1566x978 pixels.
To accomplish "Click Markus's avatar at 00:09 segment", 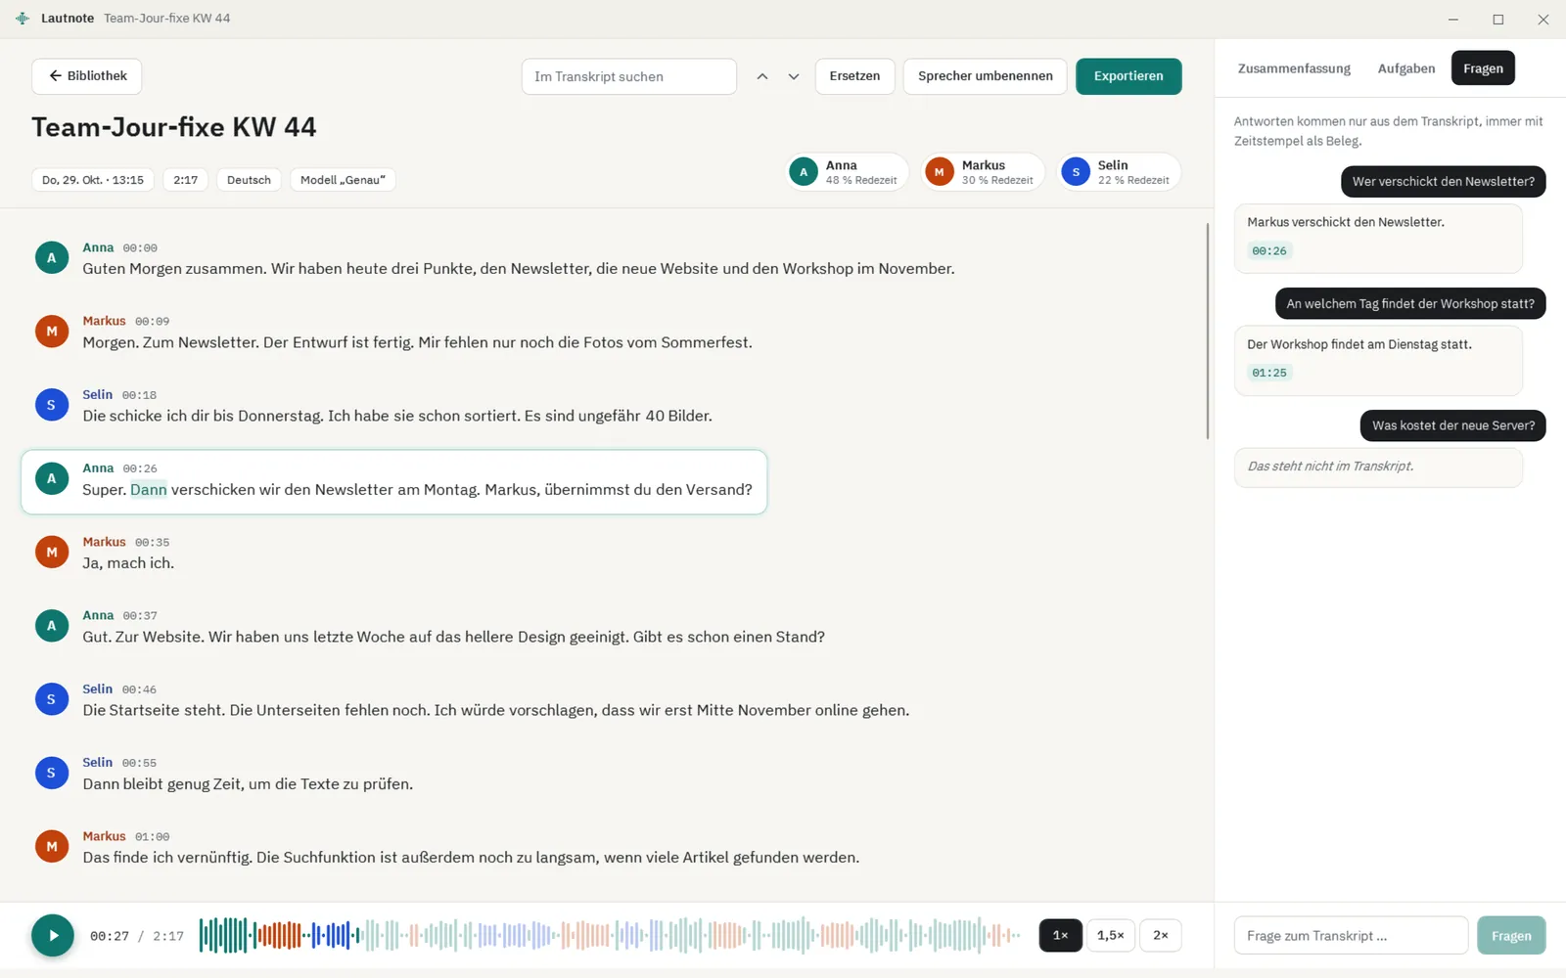I will (52, 332).
